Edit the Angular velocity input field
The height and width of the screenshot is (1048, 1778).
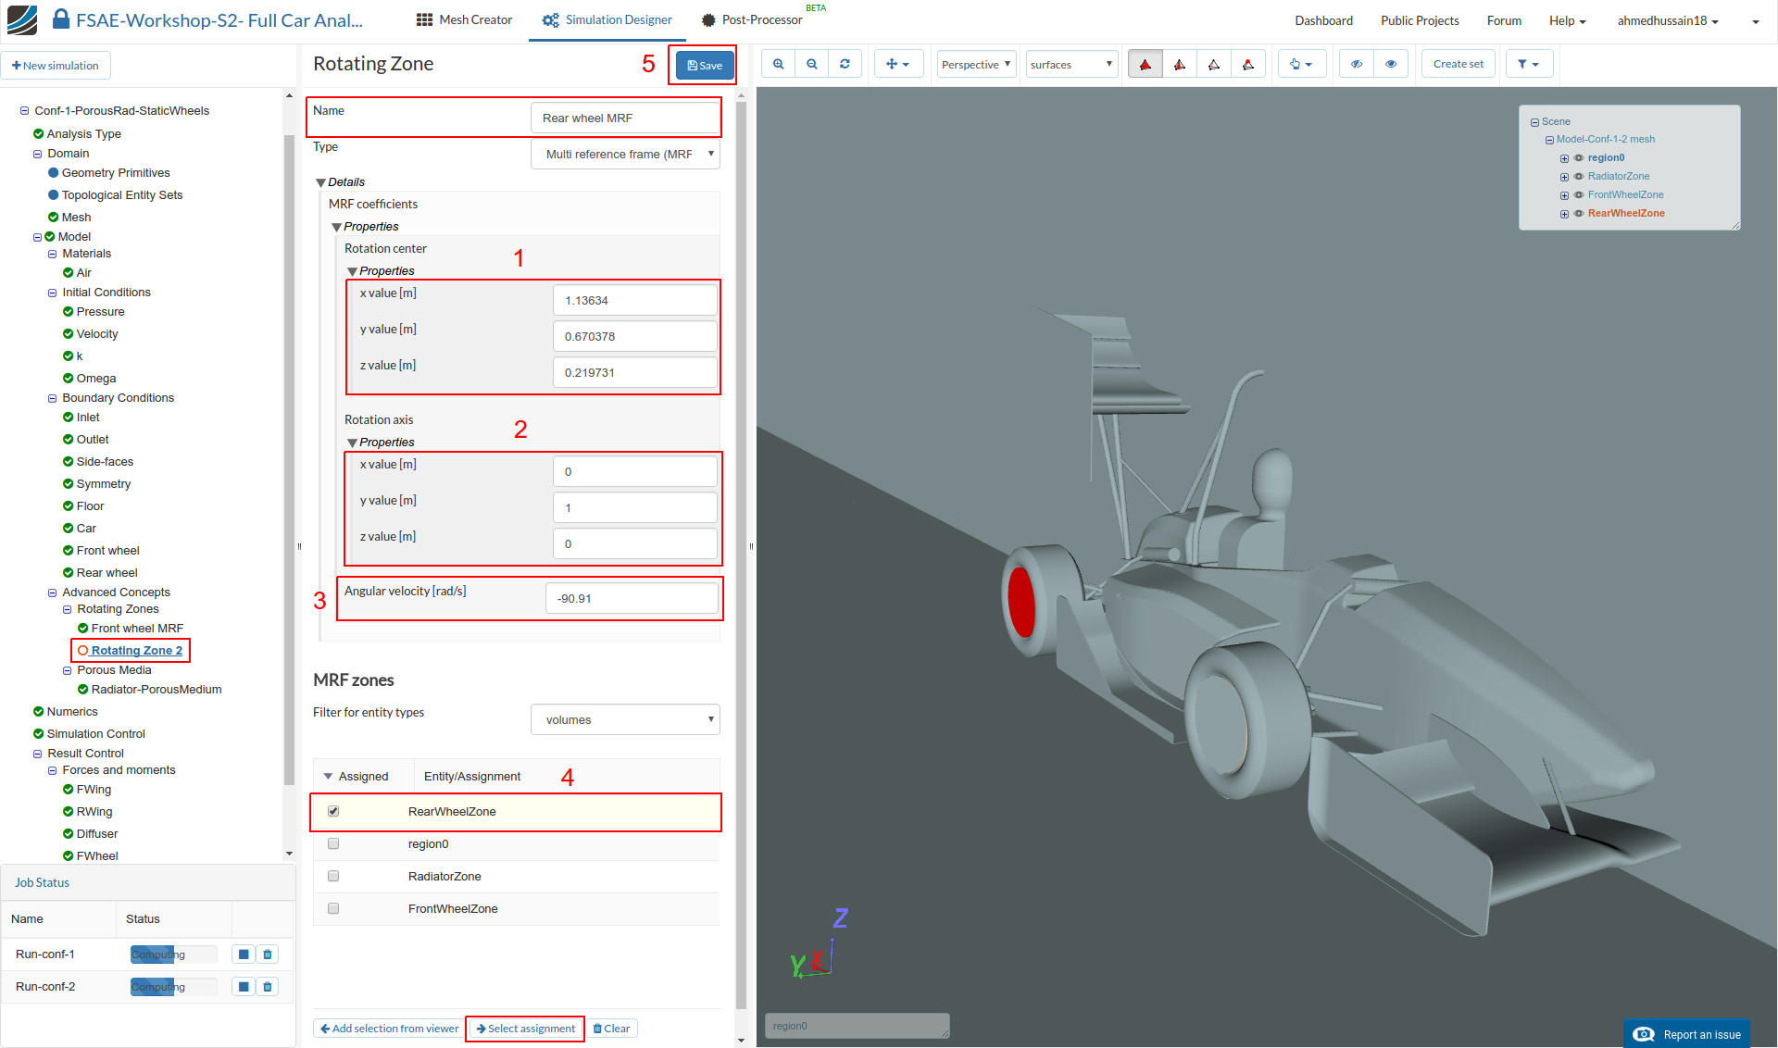[x=632, y=598]
